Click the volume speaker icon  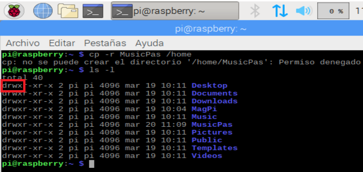pos(304,11)
